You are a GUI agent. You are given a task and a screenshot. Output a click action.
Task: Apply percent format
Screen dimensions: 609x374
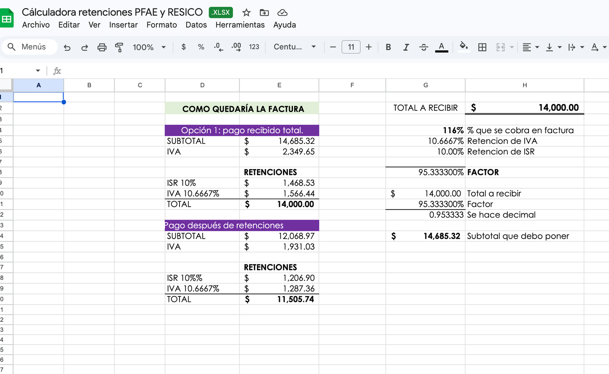click(201, 47)
